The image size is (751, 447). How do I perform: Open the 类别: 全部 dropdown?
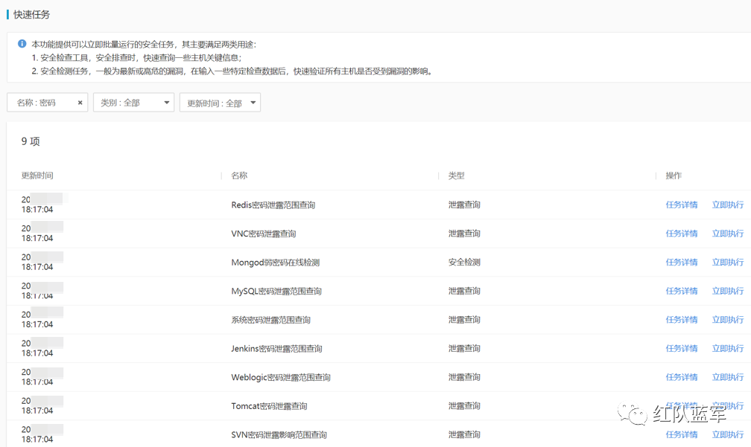coord(133,103)
